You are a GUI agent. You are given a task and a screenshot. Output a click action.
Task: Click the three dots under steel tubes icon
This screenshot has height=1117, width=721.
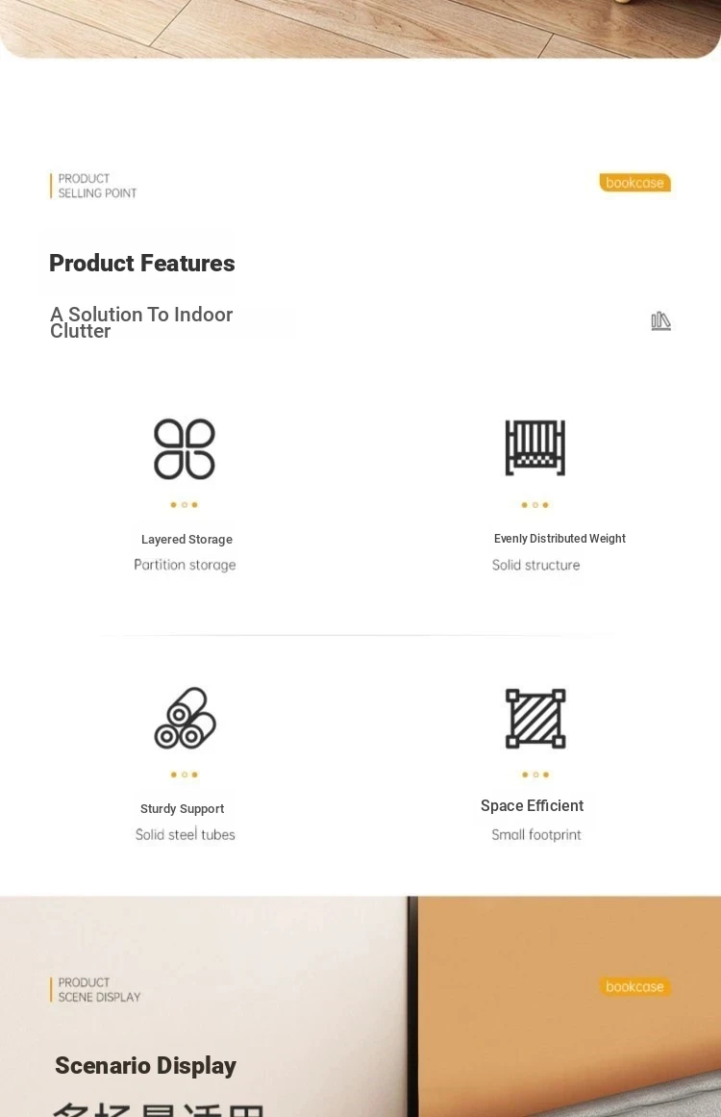point(185,774)
